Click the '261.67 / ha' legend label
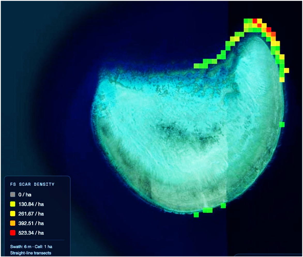The width and height of the screenshot is (303, 257). tap(31, 214)
